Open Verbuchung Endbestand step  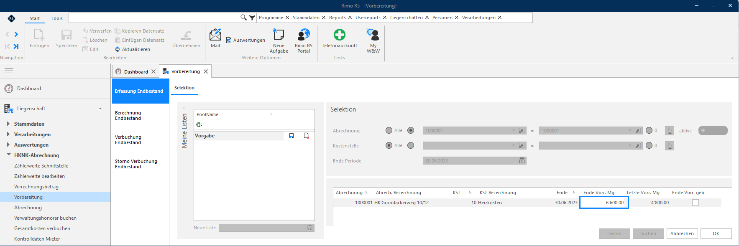(x=128, y=140)
